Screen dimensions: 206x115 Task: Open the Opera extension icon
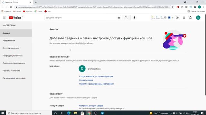point(178,7)
